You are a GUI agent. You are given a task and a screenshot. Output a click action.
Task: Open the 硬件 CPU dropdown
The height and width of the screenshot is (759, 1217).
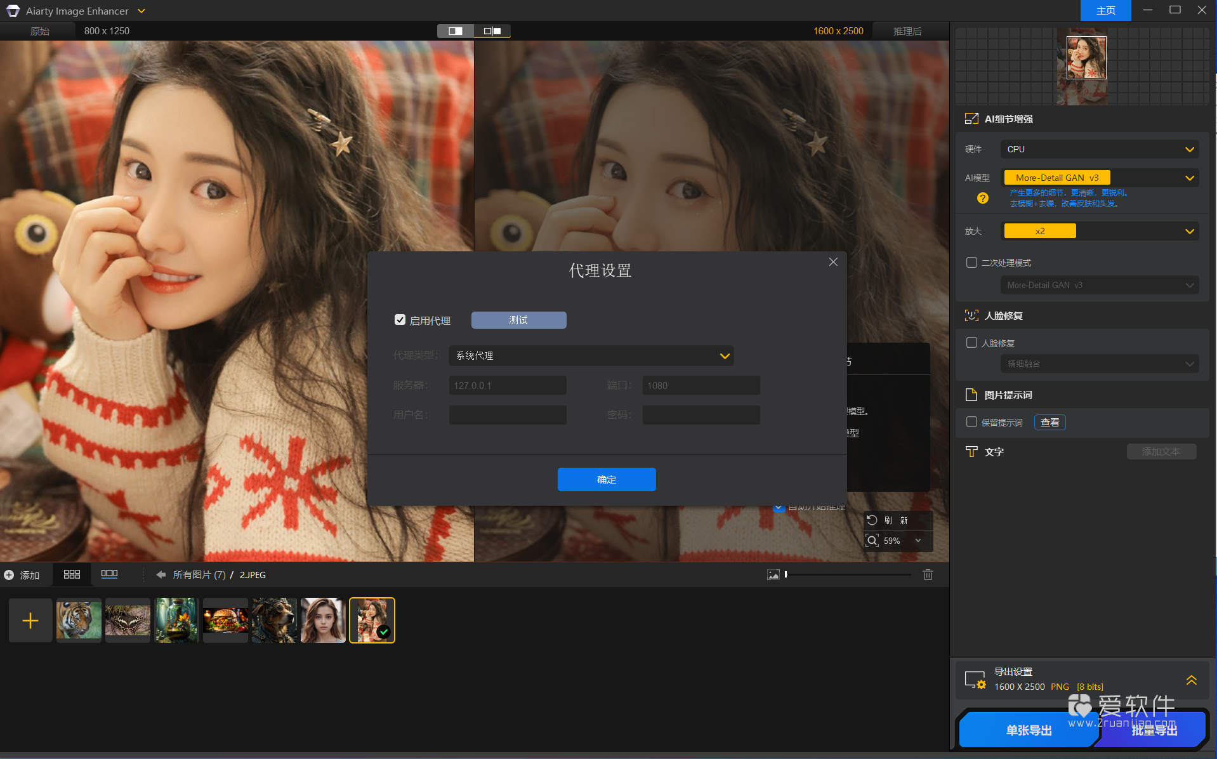click(x=1100, y=149)
